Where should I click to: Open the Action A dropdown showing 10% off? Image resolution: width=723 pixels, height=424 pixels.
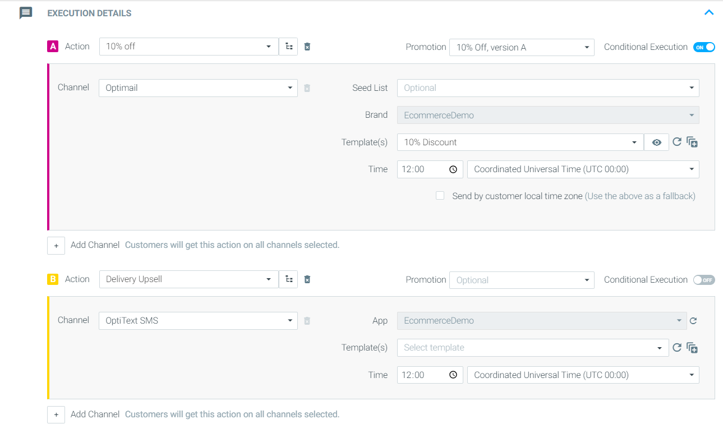pyautogui.click(x=188, y=47)
